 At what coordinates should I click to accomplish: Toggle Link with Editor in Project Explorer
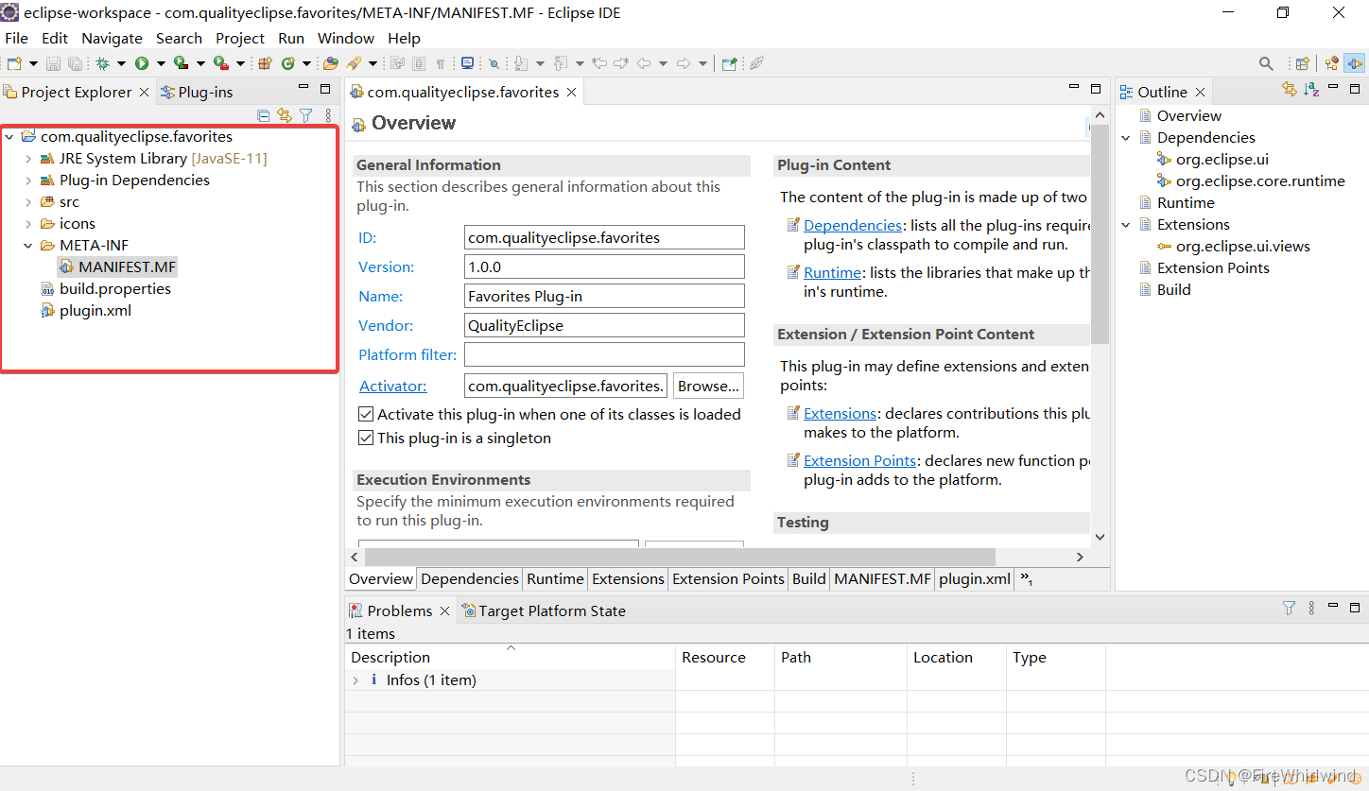tap(285, 115)
